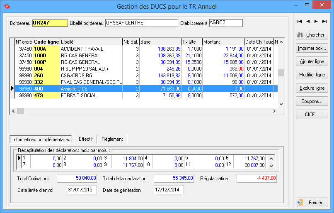Close window with Fermer button

click(312, 203)
